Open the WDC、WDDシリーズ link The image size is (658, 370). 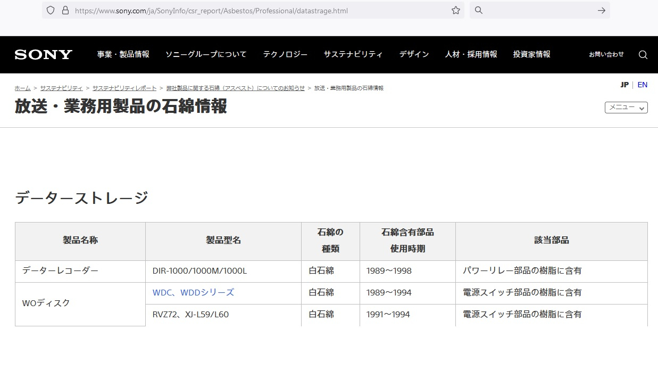click(193, 292)
